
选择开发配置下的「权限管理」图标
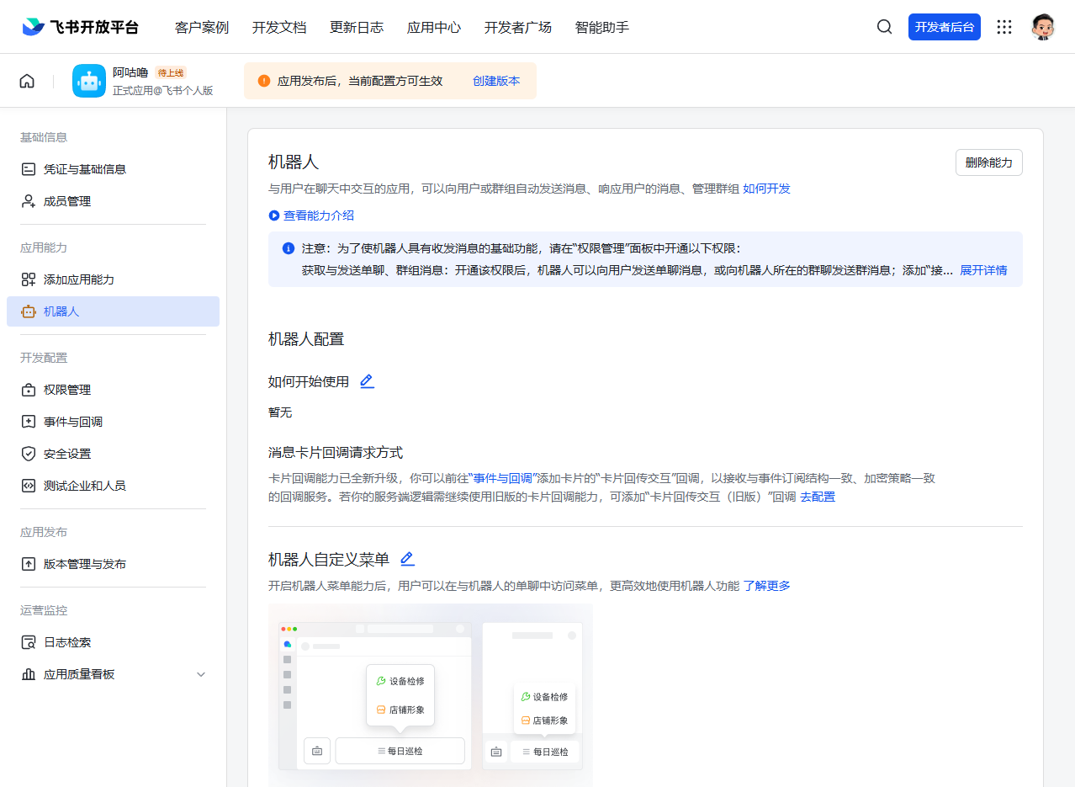[28, 389]
